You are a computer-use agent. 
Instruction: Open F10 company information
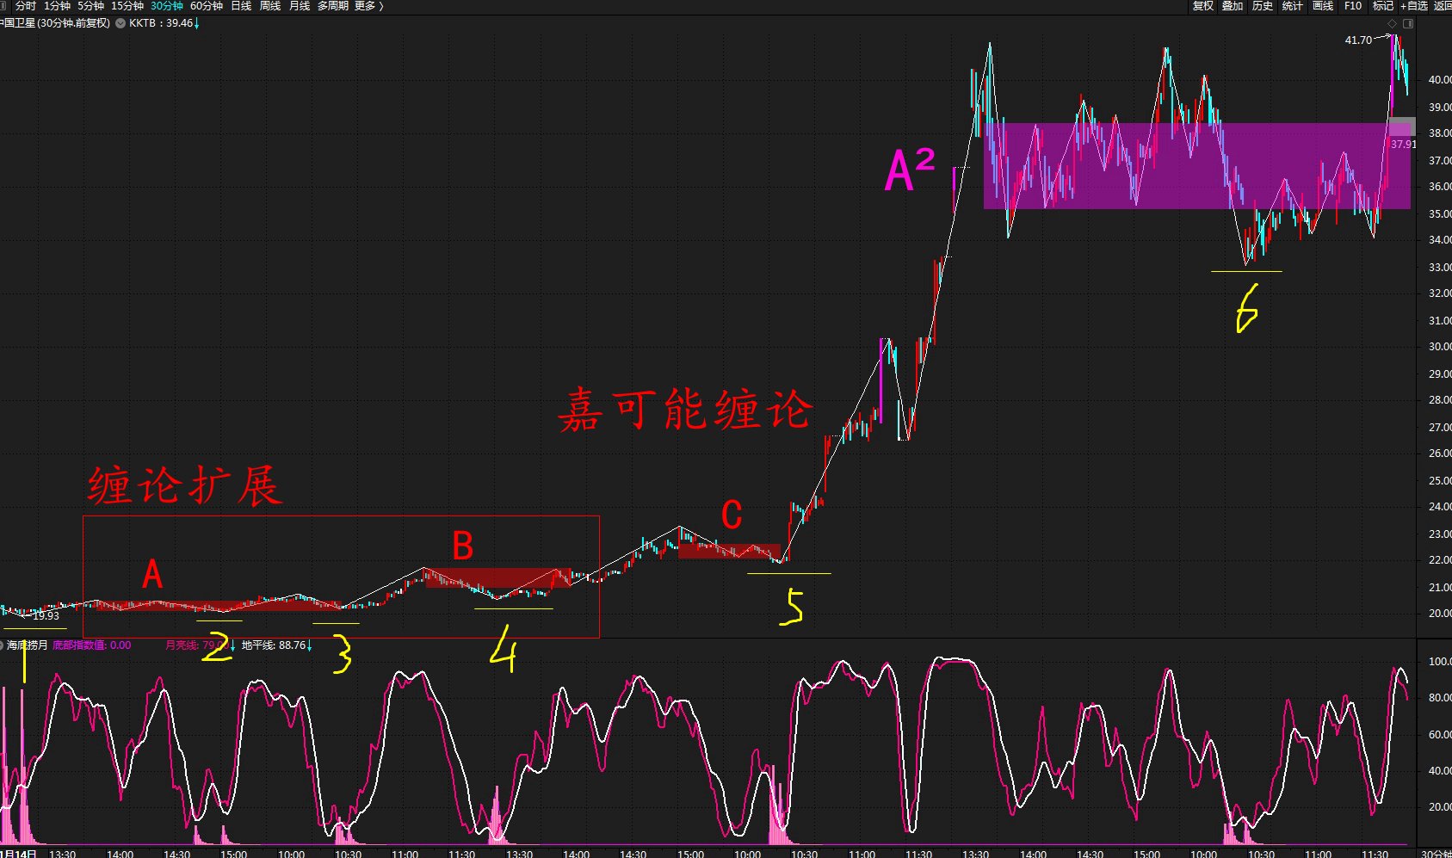point(1353,6)
